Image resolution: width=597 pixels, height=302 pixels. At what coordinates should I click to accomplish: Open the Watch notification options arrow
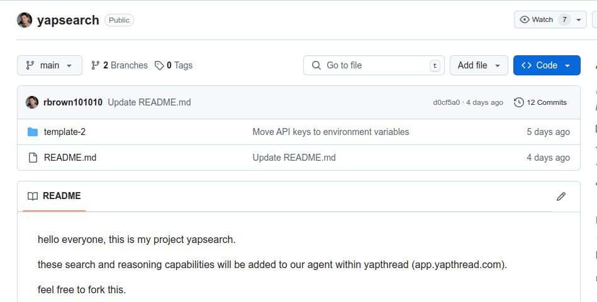[579, 19]
